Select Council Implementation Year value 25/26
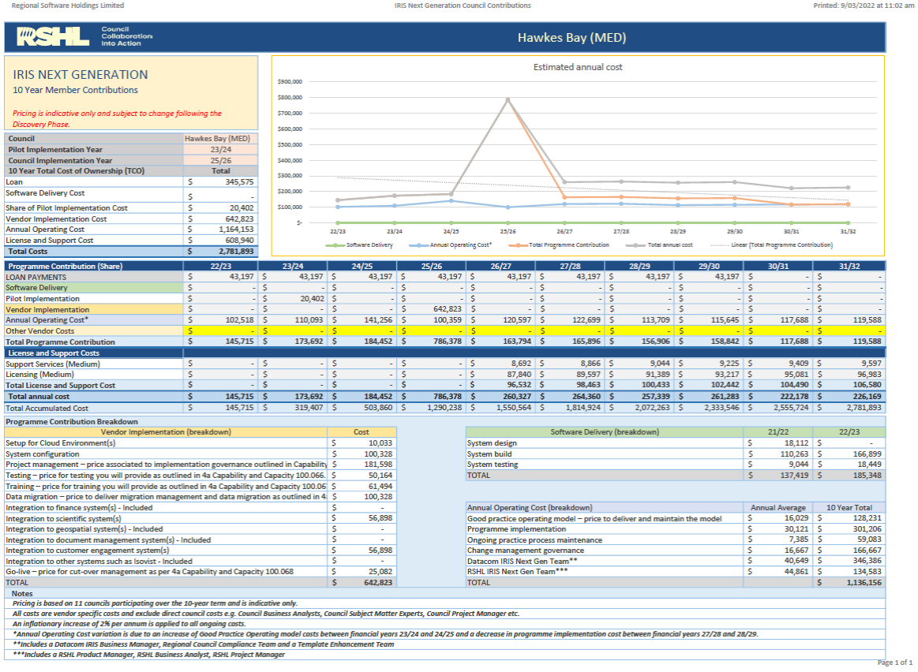Screen dimensions: 918x672 (221, 160)
